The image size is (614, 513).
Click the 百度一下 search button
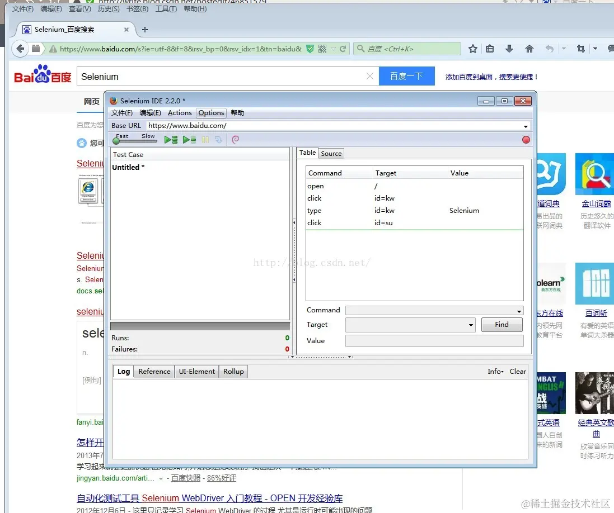coord(406,76)
